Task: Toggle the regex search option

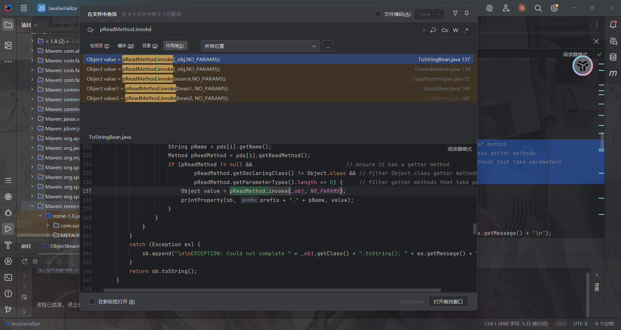Action: pos(466,30)
